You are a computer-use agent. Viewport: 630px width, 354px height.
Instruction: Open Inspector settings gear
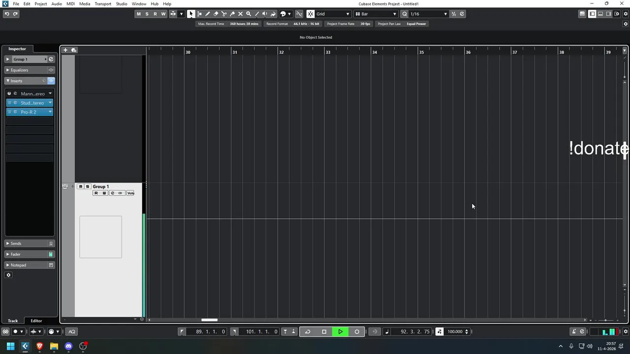tap(8, 275)
